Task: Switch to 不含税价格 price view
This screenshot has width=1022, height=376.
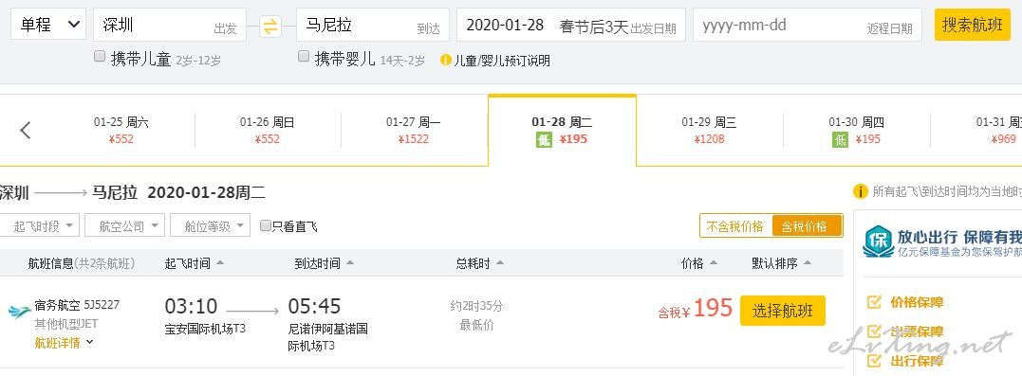Action: [735, 226]
